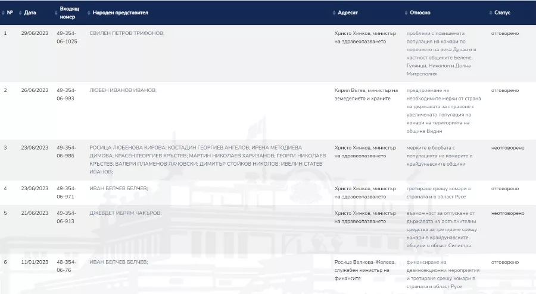
Task: Sort by Относно arrow icon
Action: [406, 12]
